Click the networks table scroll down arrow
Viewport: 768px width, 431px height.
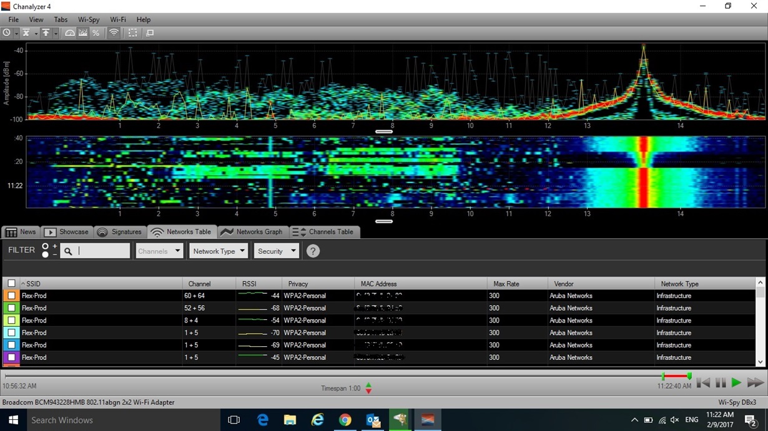(760, 362)
